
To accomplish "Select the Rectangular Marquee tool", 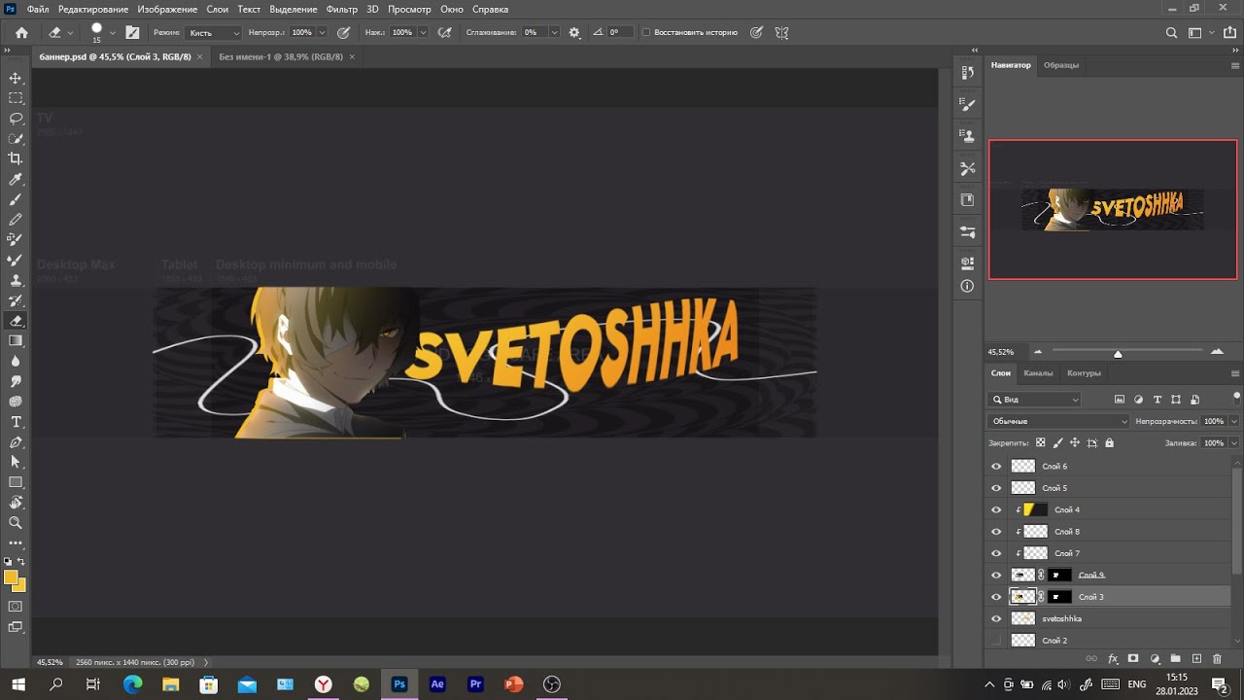I will tap(16, 98).
